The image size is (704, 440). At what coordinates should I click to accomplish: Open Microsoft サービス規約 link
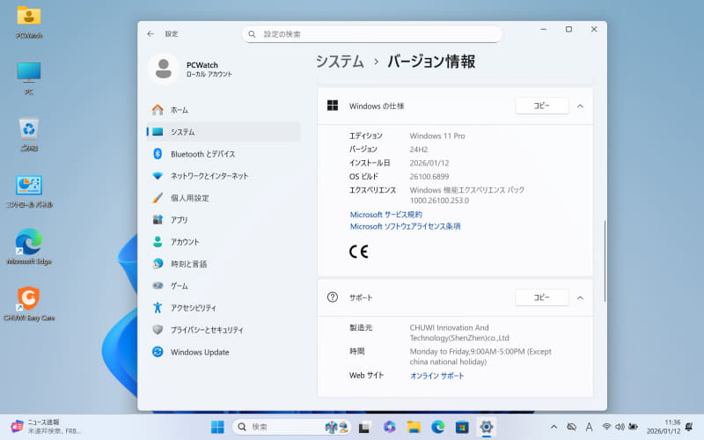point(386,215)
